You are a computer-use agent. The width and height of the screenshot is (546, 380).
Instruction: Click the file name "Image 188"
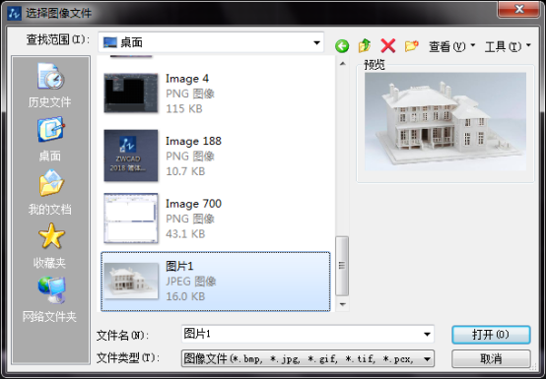[193, 141]
